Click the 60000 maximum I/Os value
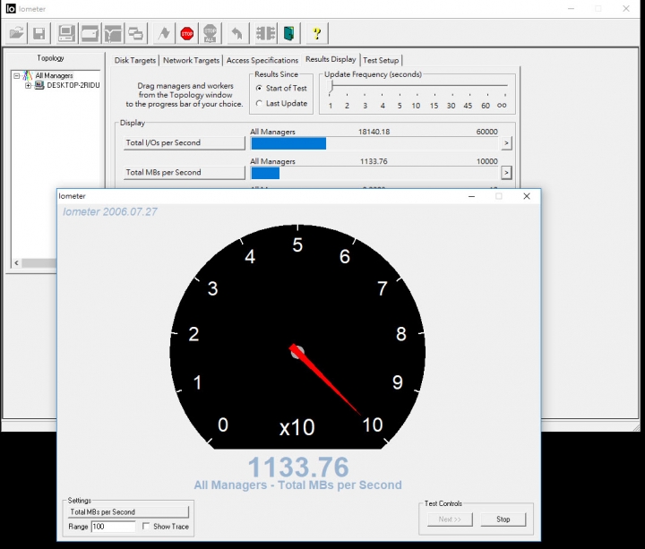The height and width of the screenshot is (549, 645). (487, 132)
